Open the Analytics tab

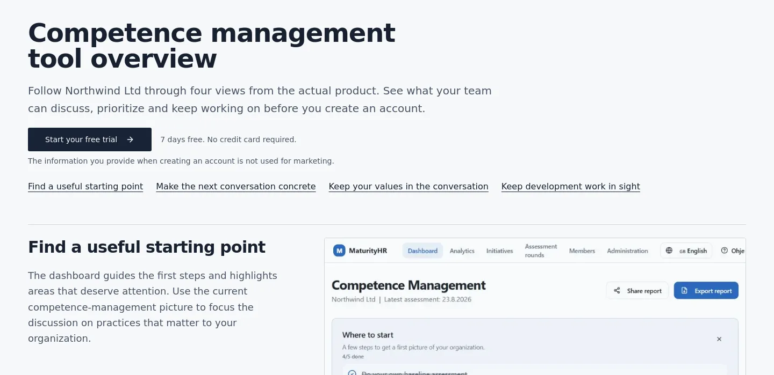coord(462,251)
